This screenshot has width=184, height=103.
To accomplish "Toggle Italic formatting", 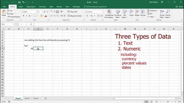I will pyautogui.click(x=26, y=16).
